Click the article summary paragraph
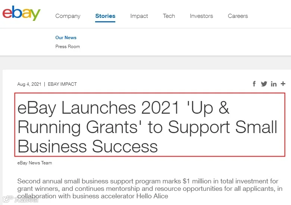Screen dimensions: 291x205 (150, 189)
